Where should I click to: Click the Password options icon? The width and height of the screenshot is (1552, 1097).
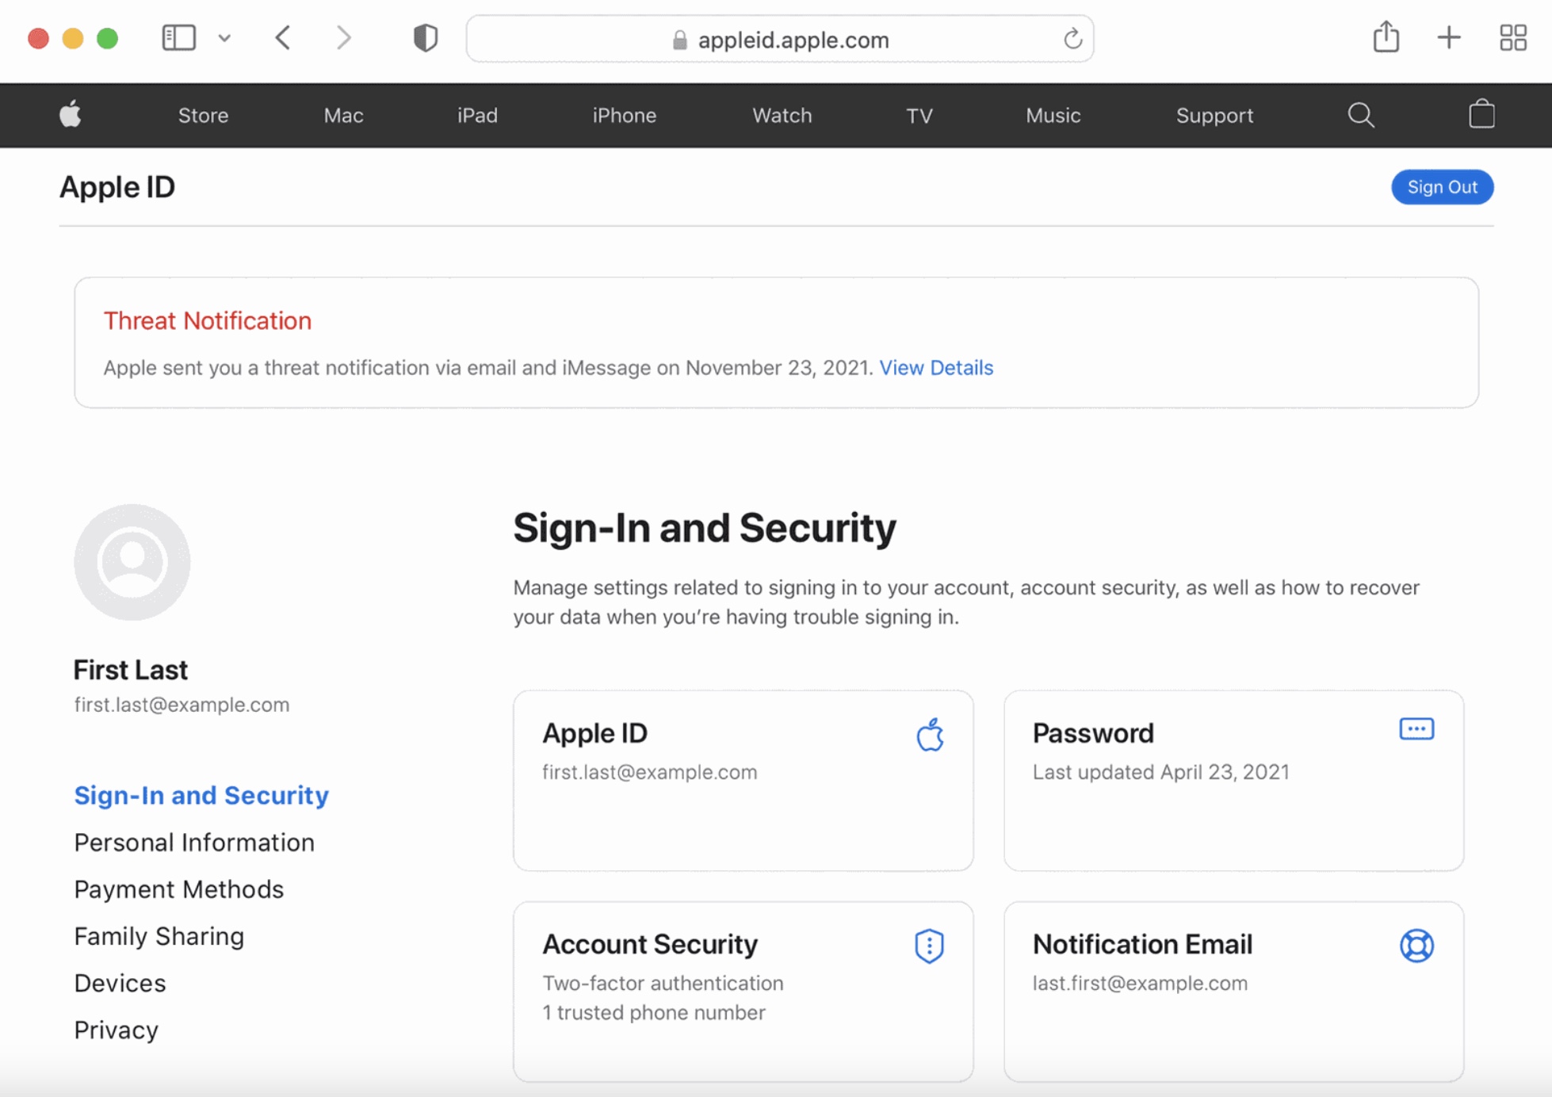point(1416,729)
